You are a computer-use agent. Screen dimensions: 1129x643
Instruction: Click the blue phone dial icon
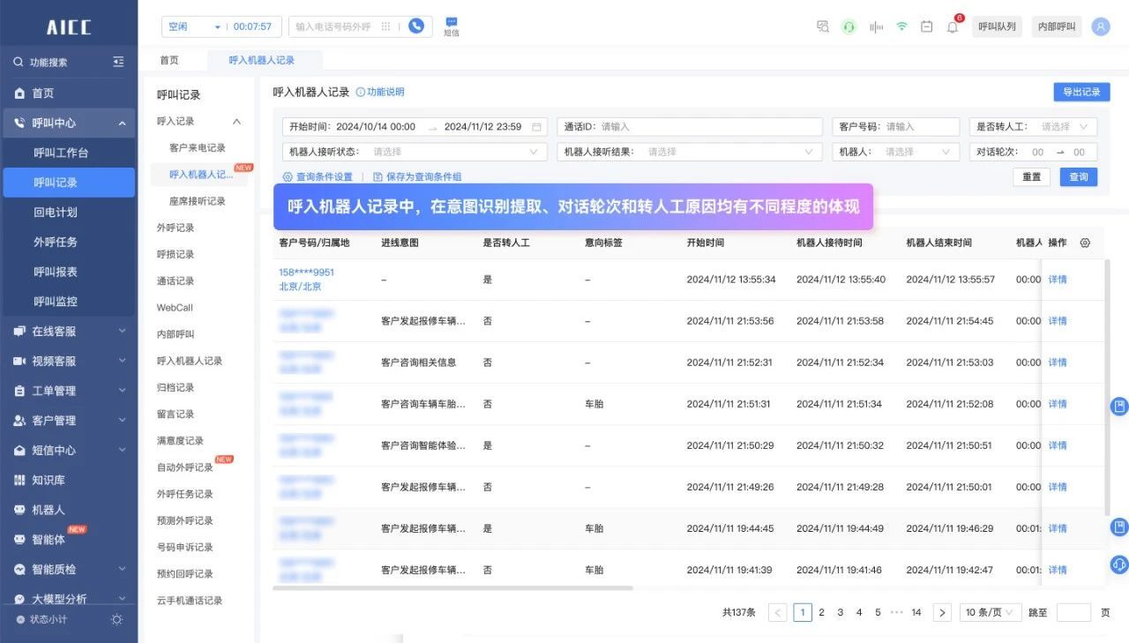point(416,26)
